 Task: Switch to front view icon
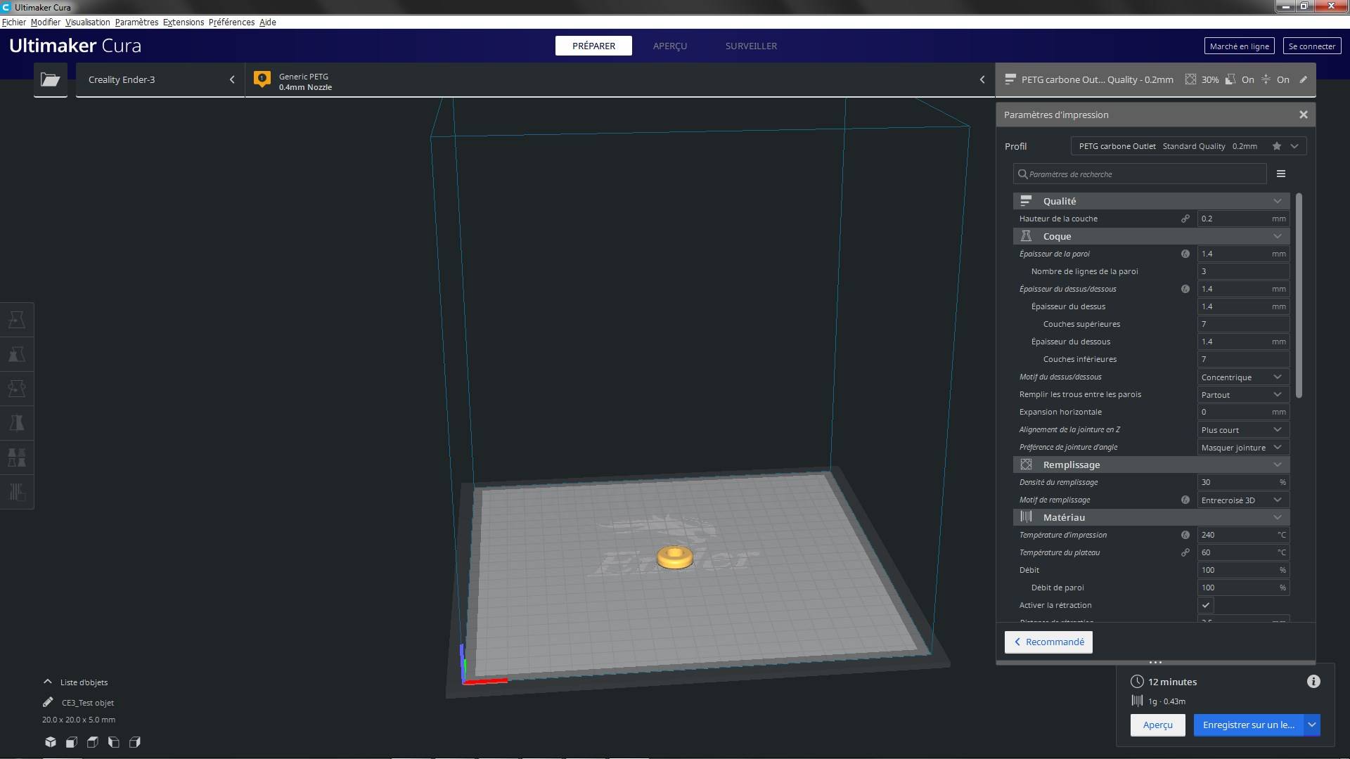point(72,742)
